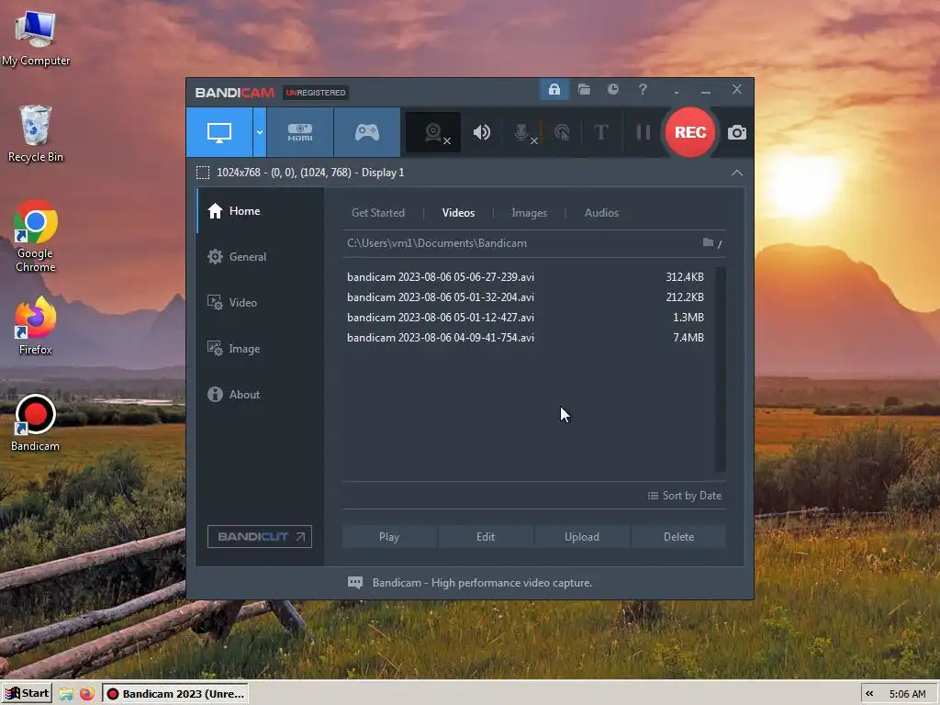Image resolution: width=940 pixels, height=705 pixels.
Task: Click the speech bubble status icon
Action: [x=355, y=583]
